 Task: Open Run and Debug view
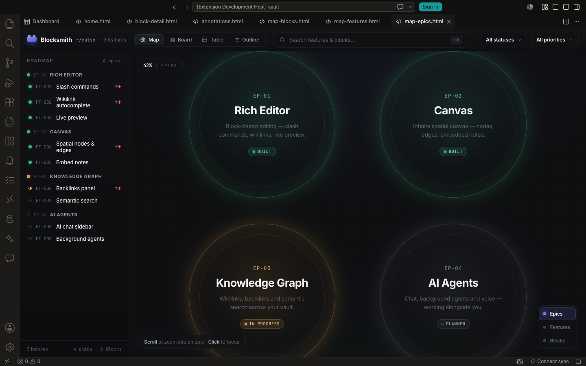10,83
